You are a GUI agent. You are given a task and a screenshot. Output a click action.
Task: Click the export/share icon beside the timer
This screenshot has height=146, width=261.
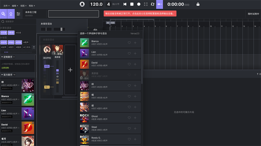(198, 4)
